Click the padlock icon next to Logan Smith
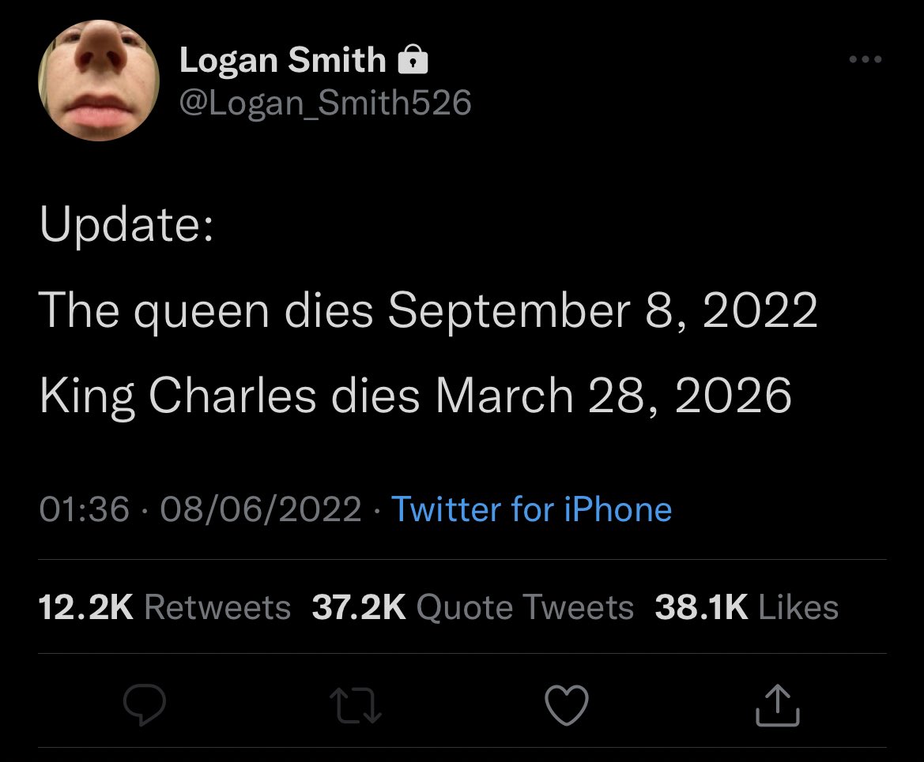 pyautogui.click(x=414, y=58)
